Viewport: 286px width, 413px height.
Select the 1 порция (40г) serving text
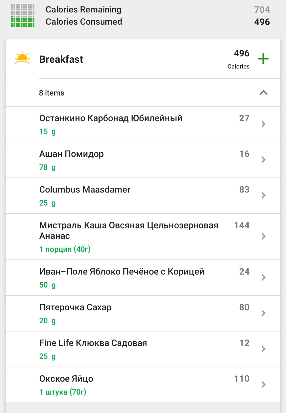pyautogui.click(x=65, y=249)
